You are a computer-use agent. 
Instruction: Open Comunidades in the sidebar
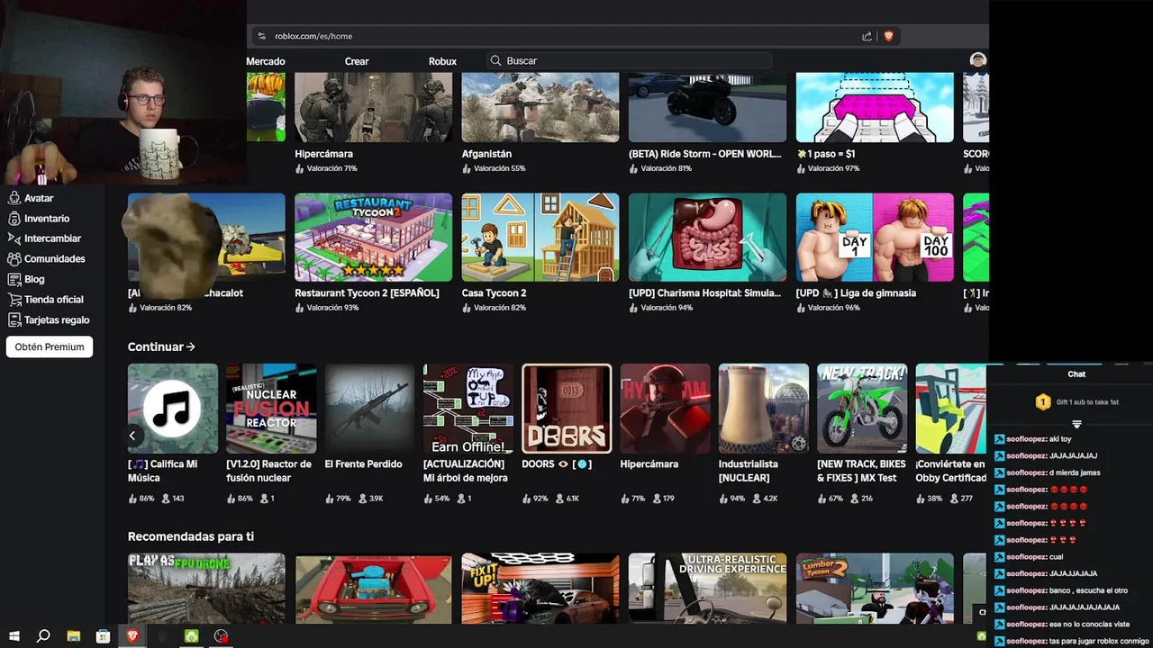[x=46, y=259]
